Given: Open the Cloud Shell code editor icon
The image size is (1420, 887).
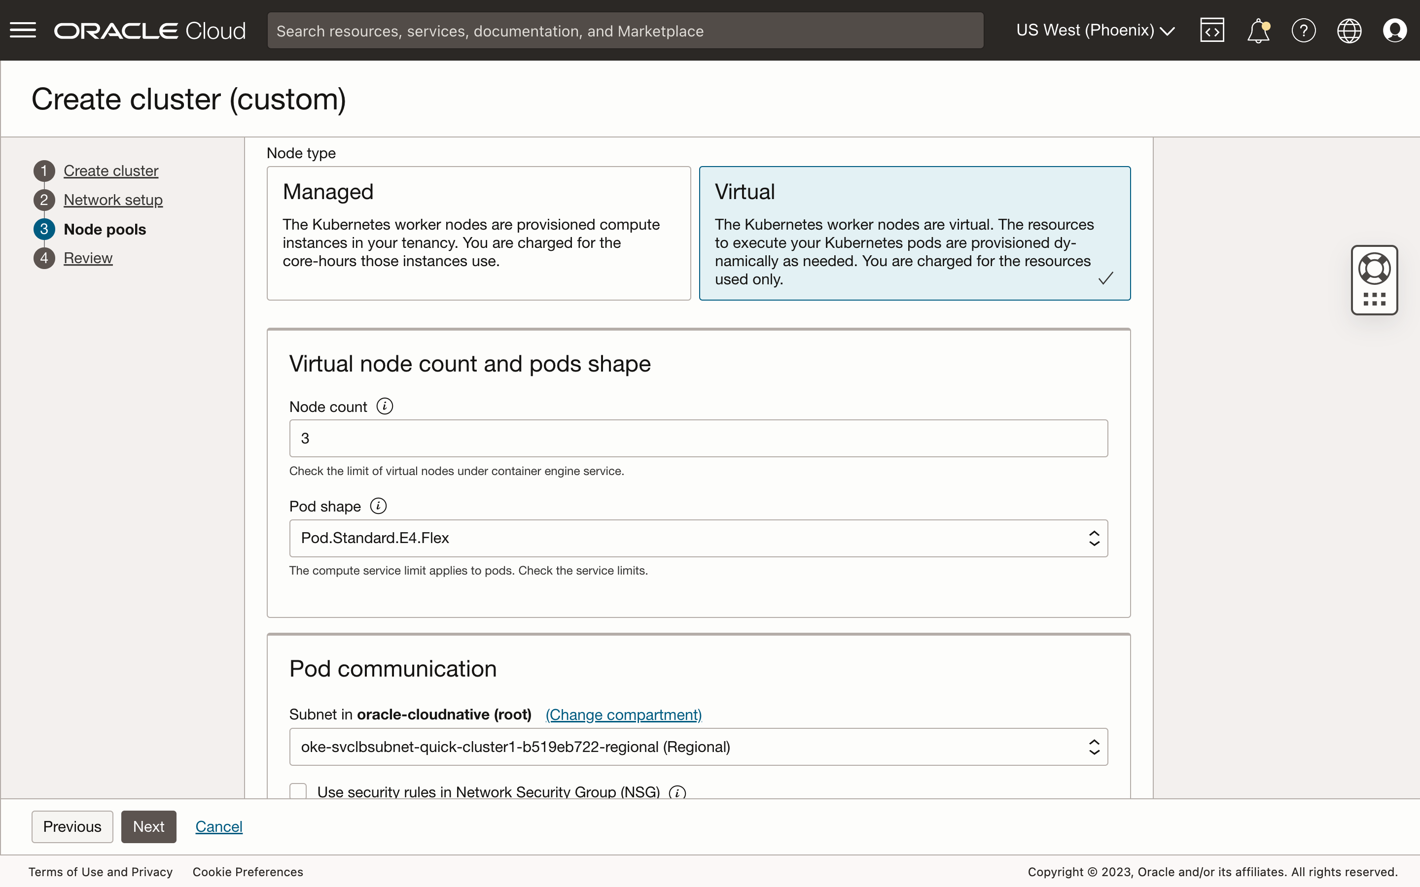Looking at the screenshot, I should point(1212,30).
